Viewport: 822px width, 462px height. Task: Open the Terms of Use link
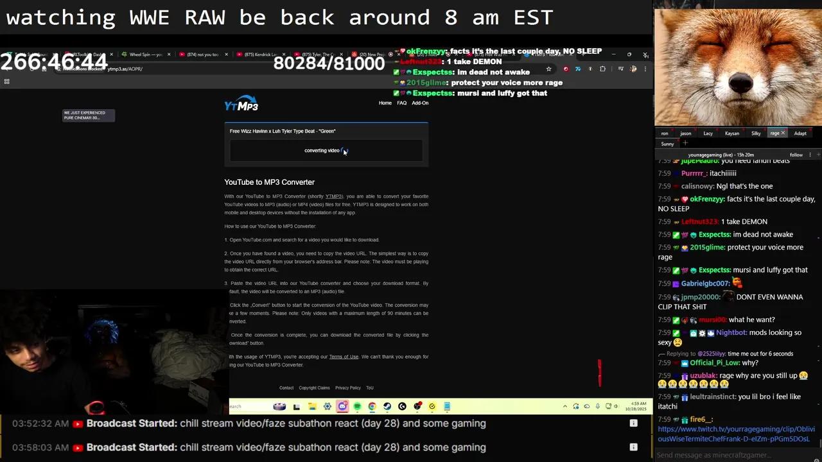344,357
